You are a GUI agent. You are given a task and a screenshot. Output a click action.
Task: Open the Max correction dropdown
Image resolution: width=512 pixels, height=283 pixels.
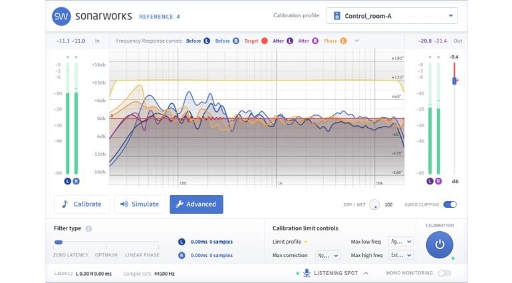(x=328, y=255)
